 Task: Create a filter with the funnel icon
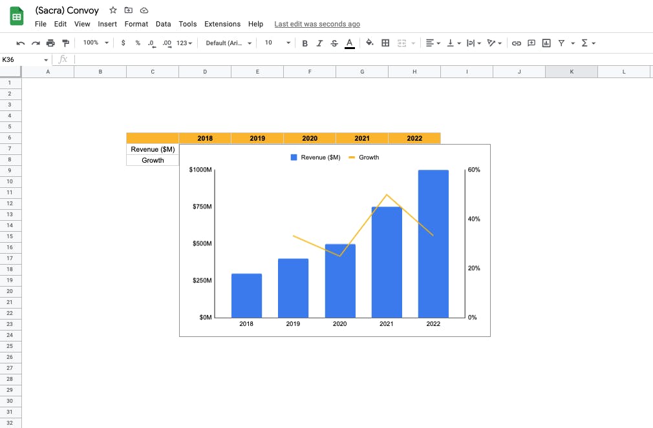point(561,43)
